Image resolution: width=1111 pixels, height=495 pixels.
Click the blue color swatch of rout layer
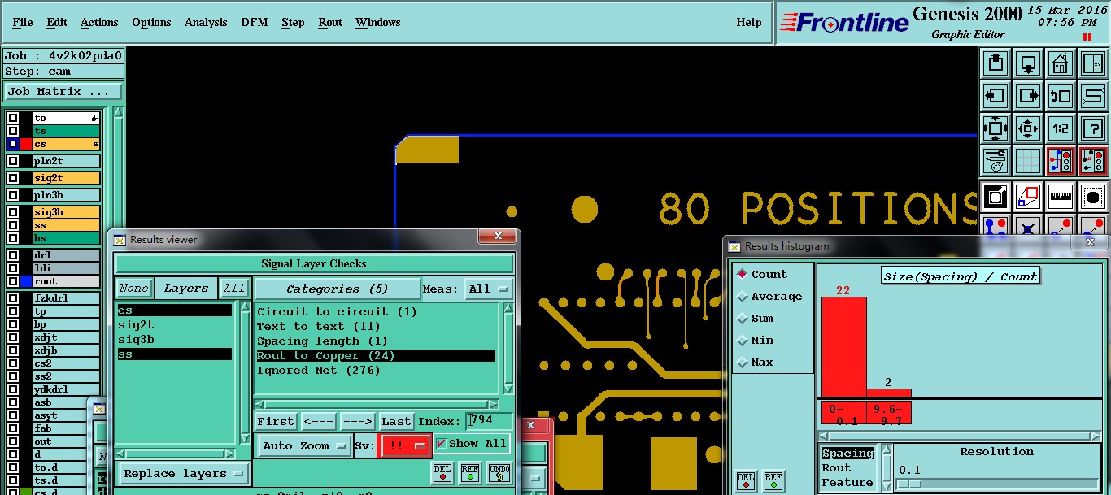[x=26, y=281]
